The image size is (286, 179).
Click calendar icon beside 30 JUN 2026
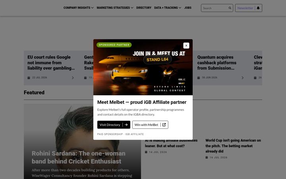pyautogui.click(x=199, y=78)
